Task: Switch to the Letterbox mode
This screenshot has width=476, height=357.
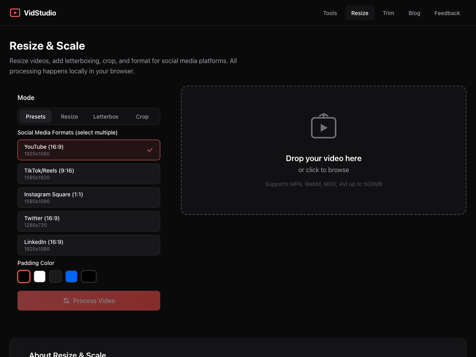Action: pos(106,116)
